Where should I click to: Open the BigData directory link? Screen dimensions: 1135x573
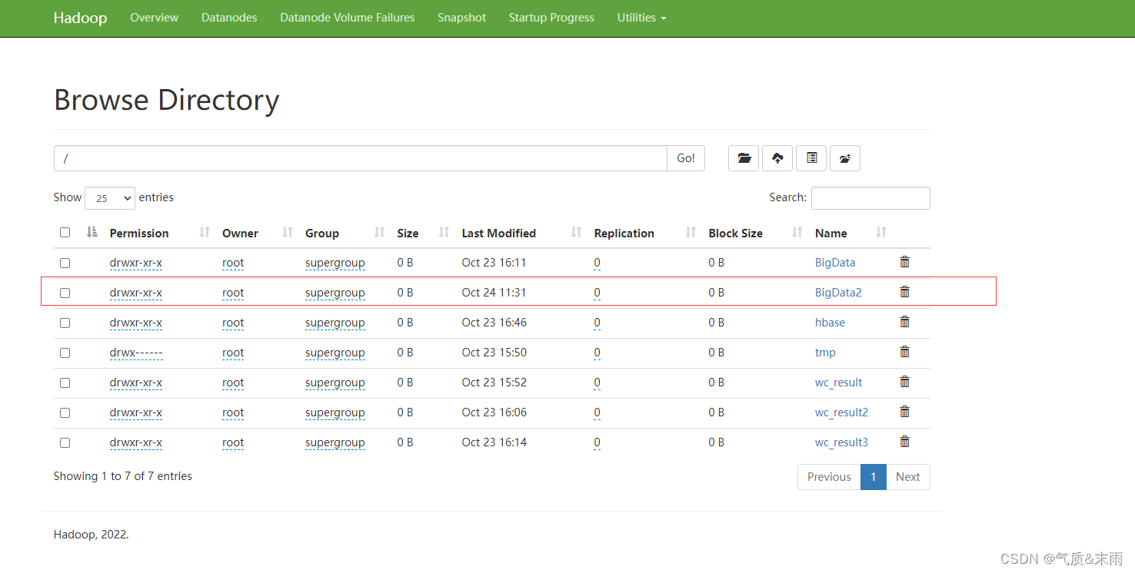pos(835,263)
